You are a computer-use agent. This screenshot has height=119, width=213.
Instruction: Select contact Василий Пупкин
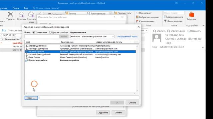point(80,52)
